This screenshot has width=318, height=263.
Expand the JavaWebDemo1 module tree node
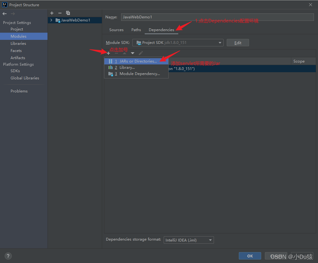[x=51, y=20]
